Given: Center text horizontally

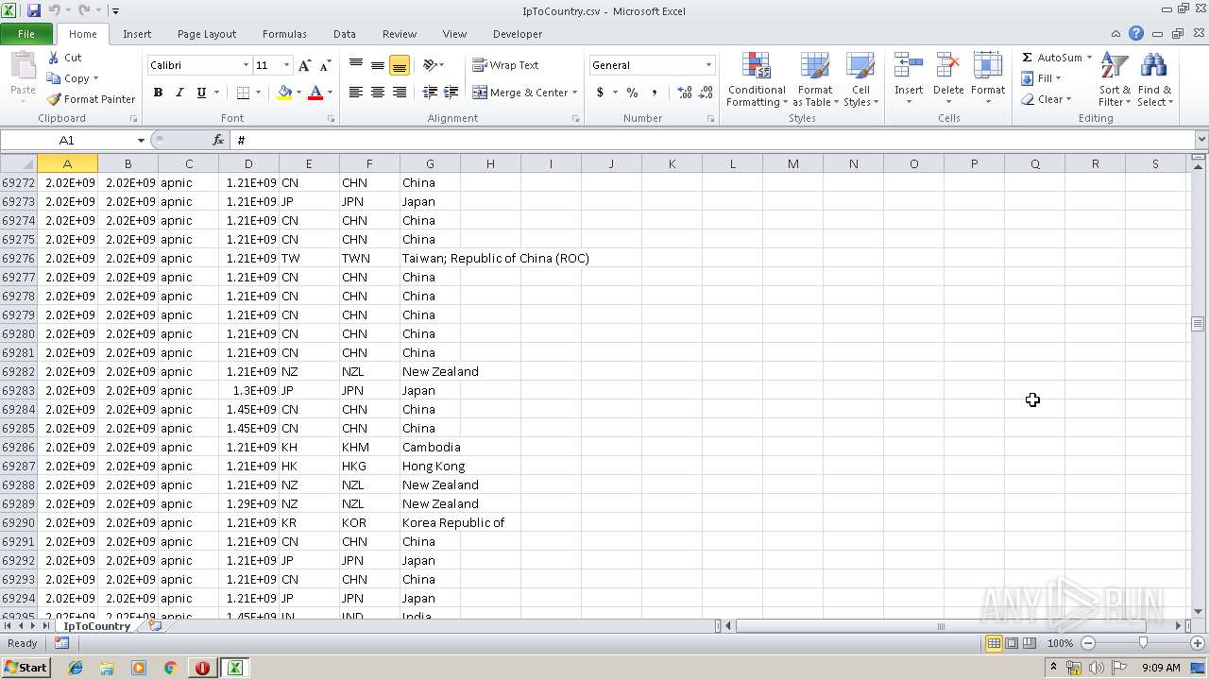Looking at the screenshot, I should tap(378, 93).
